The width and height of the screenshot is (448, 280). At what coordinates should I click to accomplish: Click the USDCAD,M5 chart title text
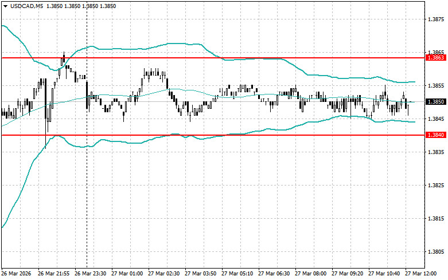tap(26, 6)
